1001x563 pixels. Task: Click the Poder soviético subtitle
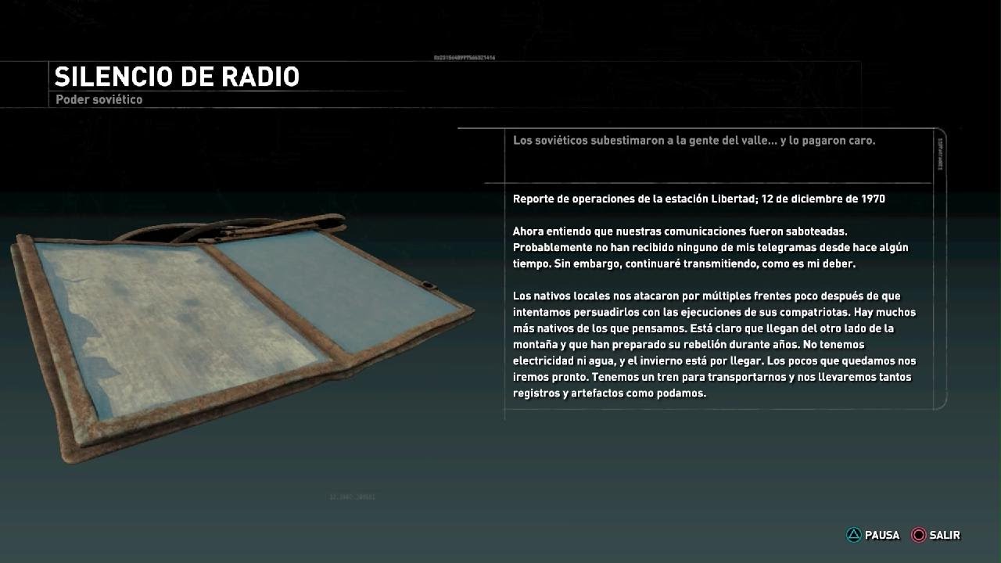coord(99,100)
